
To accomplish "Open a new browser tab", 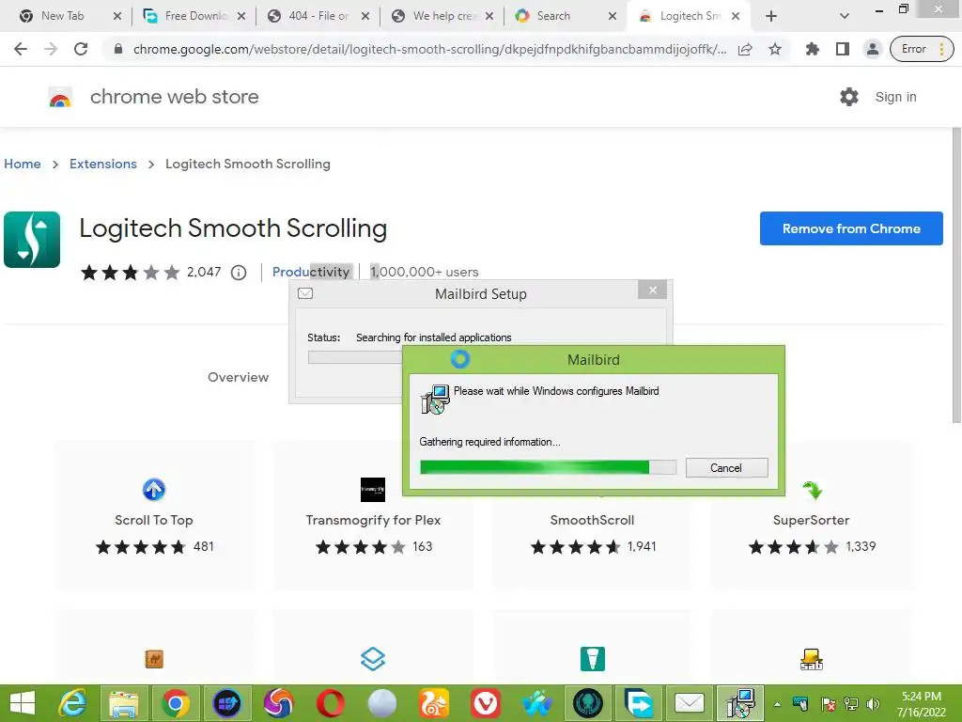I will pos(771,16).
